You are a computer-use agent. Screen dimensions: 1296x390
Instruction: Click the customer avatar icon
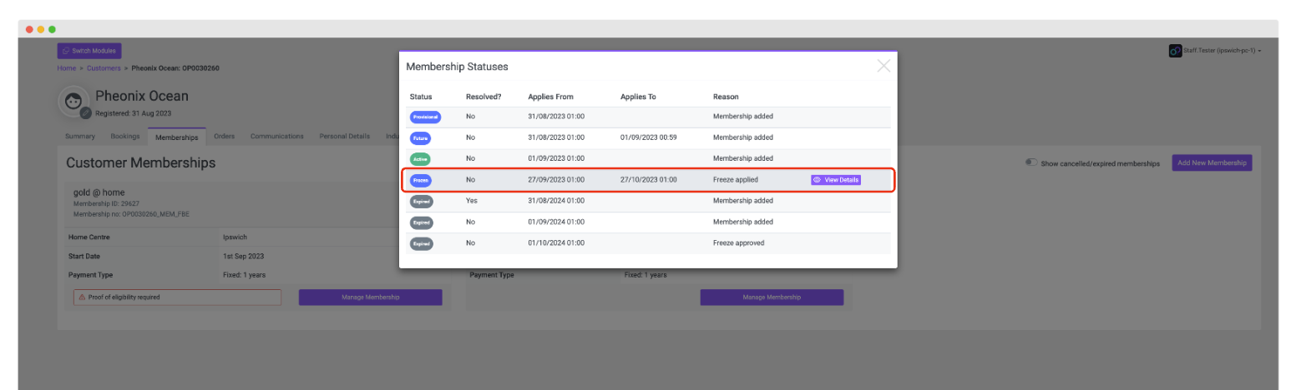coord(73,102)
